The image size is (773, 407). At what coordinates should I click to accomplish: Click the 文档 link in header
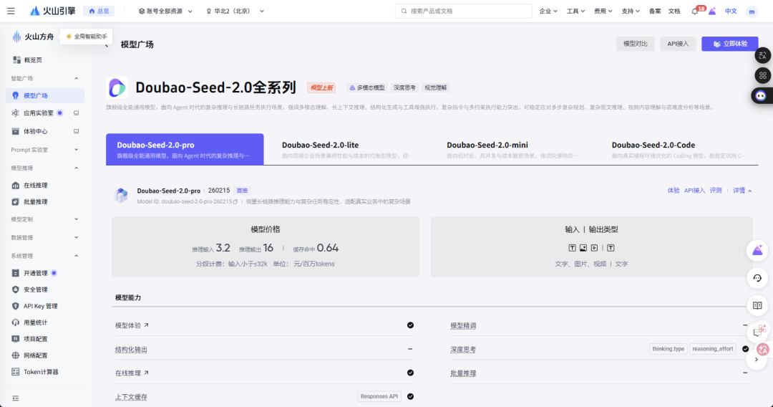(674, 11)
